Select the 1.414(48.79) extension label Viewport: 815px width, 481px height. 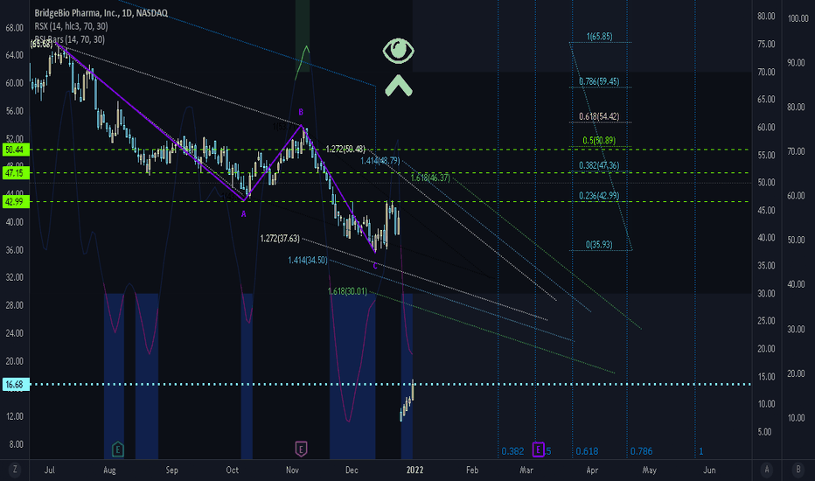point(380,161)
